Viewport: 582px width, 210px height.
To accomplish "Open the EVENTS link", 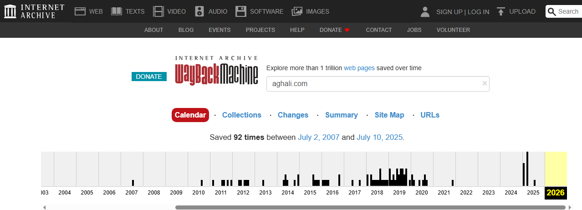I will 220,30.
